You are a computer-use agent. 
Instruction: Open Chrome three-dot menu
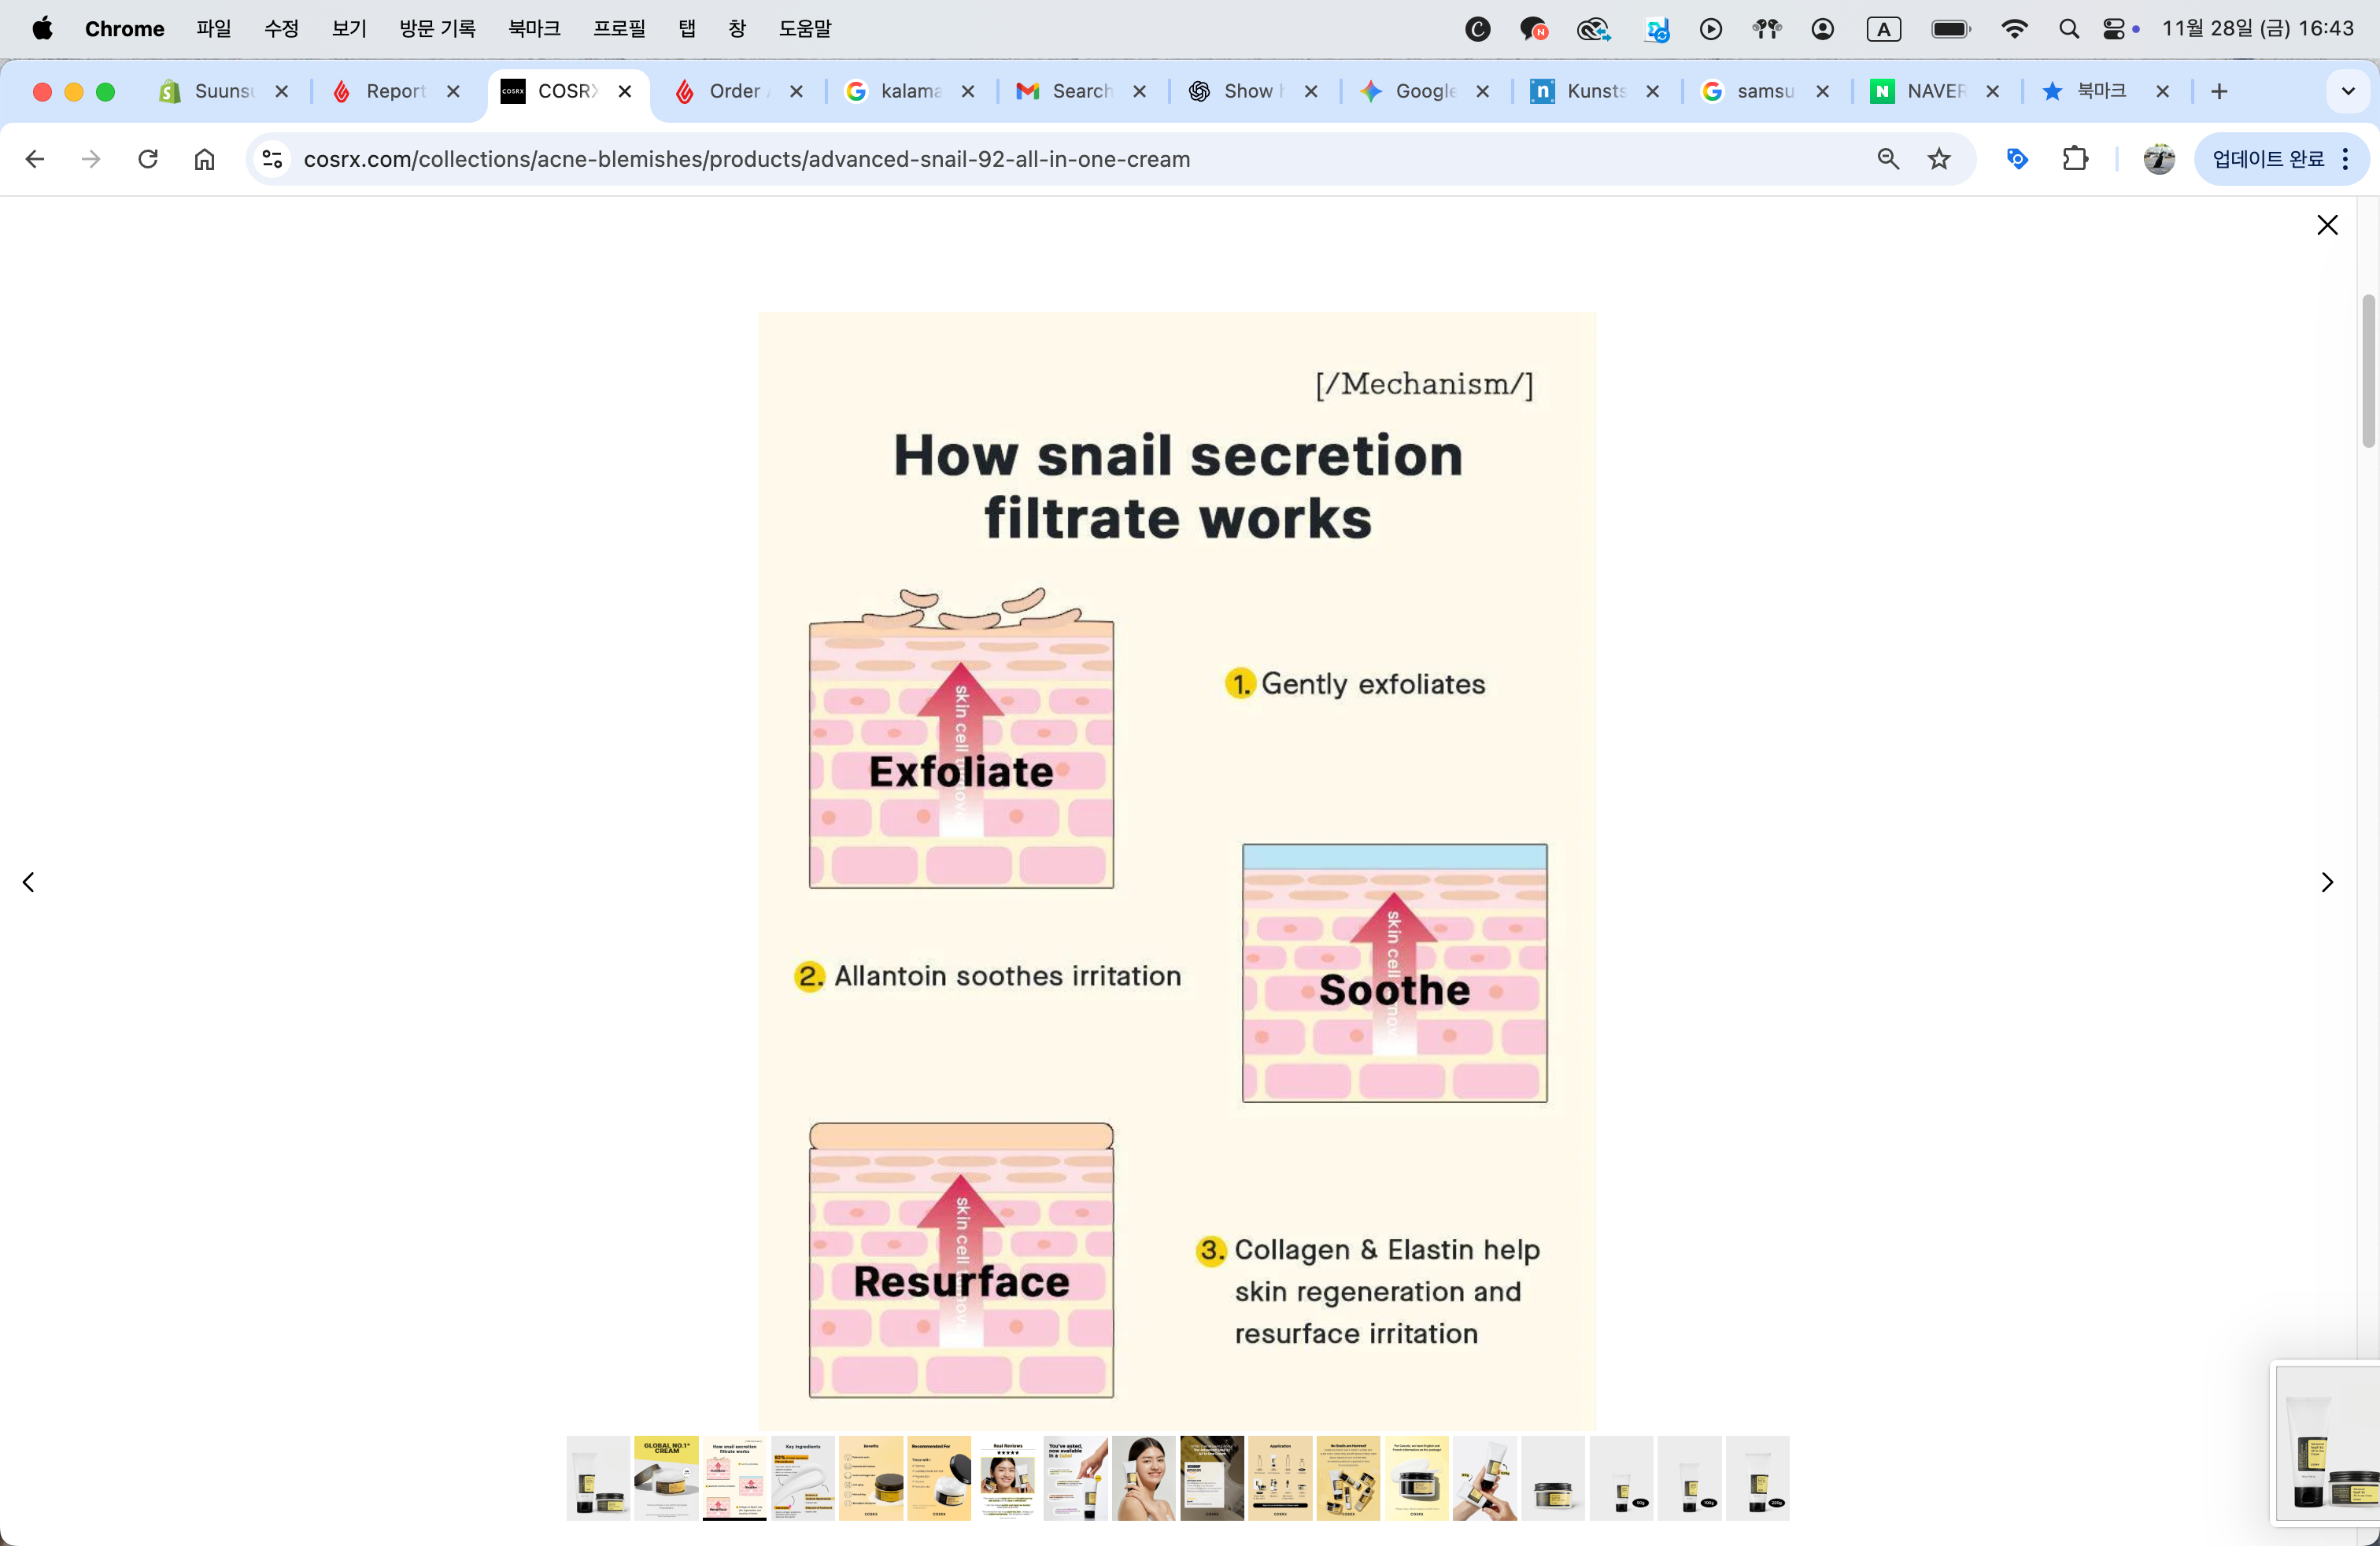click(x=2346, y=159)
